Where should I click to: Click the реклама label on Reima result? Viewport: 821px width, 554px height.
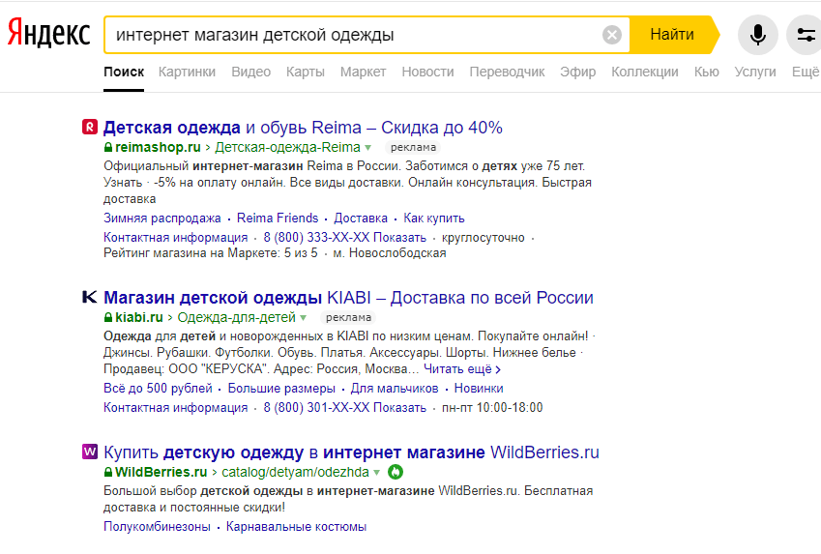pos(413,148)
